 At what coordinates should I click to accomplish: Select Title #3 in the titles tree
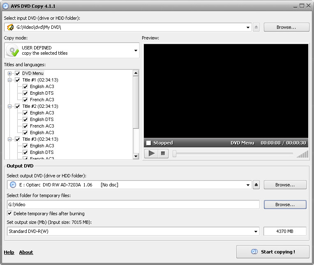[x=40, y=139]
